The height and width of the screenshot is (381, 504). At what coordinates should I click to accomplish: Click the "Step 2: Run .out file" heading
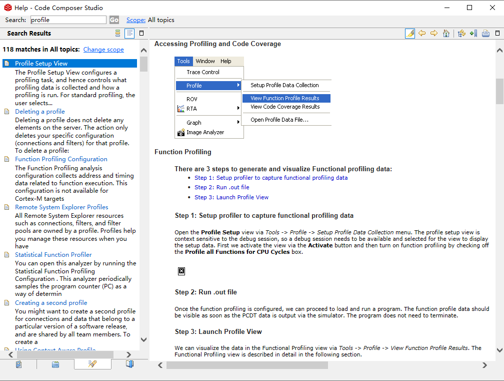(x=205, y=292)
